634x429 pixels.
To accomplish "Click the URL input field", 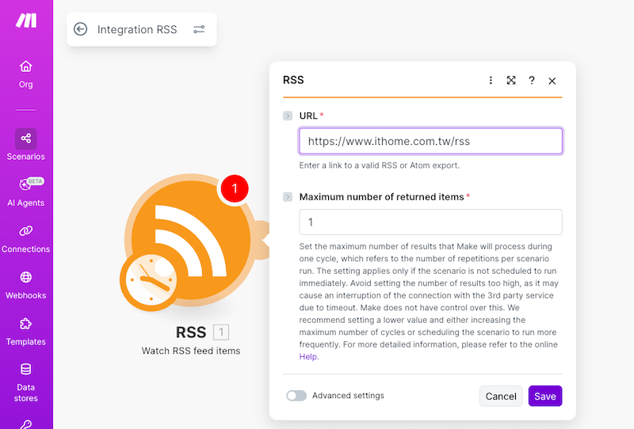I will [430, 142].
